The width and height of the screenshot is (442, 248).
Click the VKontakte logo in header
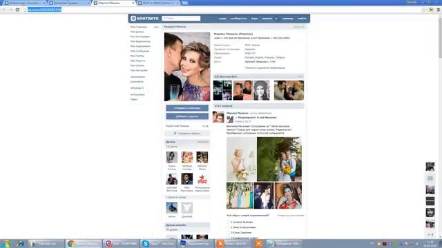pos(144,19)
